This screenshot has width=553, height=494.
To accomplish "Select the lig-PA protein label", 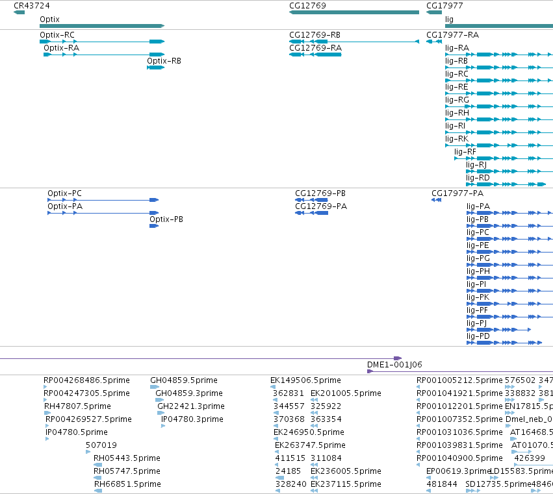I will click(478, 206).
